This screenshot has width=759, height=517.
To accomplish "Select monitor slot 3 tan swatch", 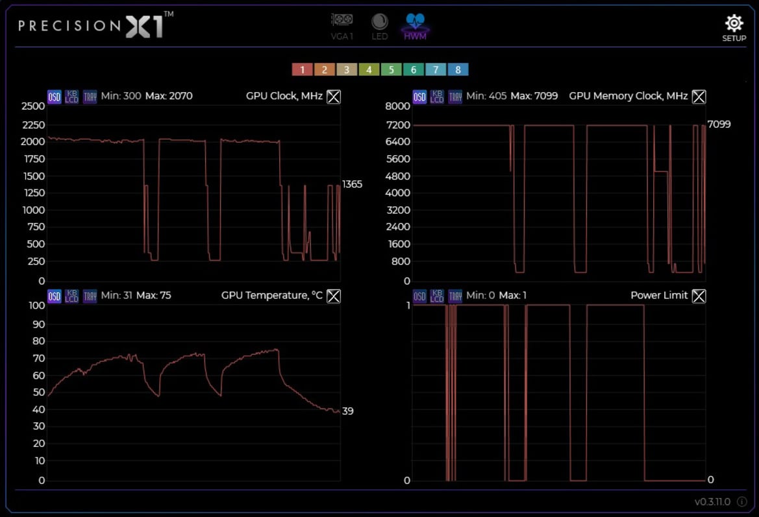I will pos(347,69).
